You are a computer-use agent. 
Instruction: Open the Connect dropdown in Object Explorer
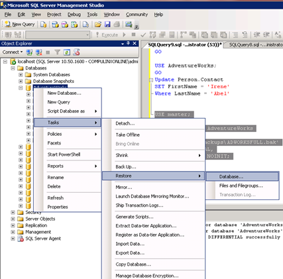(x=13, y=52)
